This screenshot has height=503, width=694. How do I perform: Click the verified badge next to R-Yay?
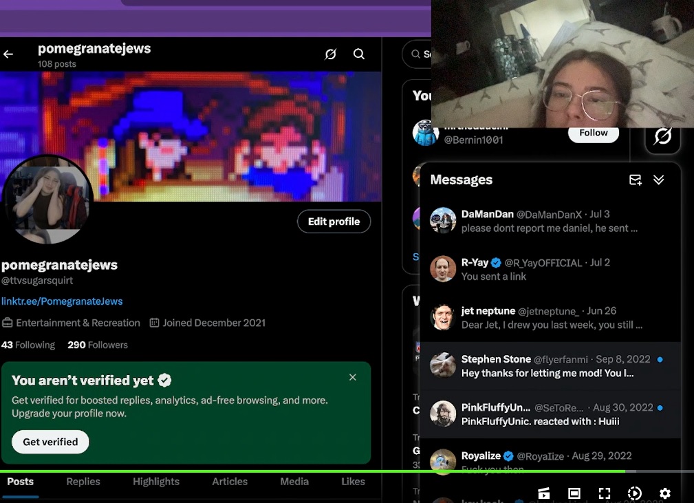tap(496, 263)
